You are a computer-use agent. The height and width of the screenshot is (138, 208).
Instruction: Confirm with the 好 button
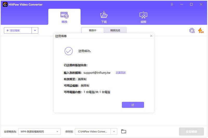pos(133,105)
